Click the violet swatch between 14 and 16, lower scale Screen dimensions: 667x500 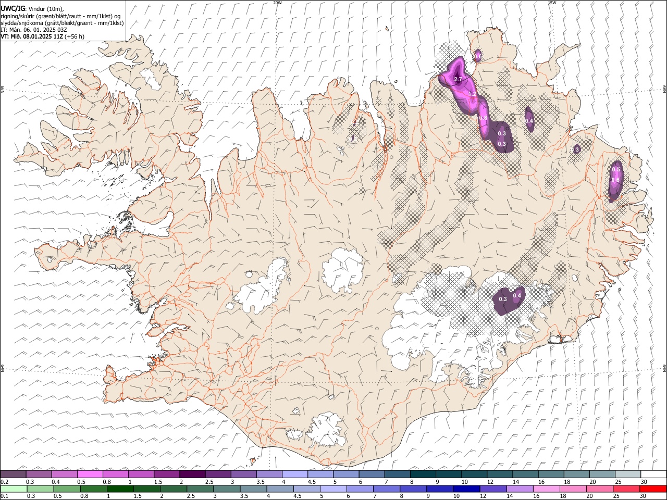(x=520, y=489)
